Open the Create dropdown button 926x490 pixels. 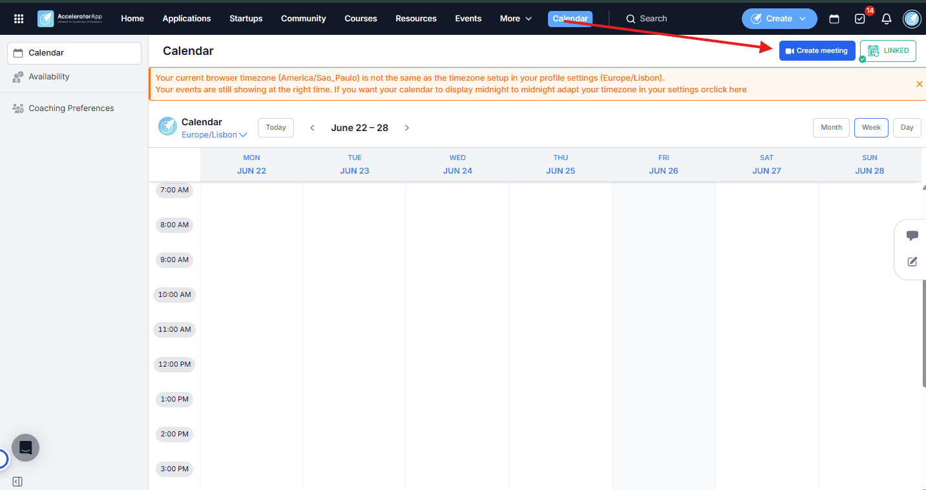(x=779, y=19)
